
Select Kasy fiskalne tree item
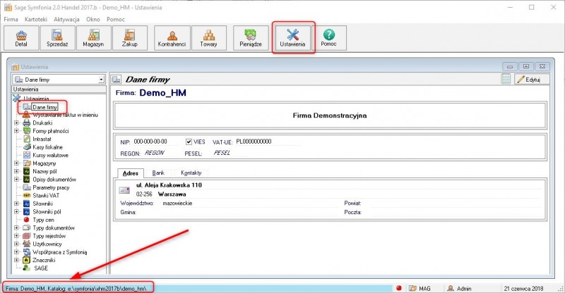(x=47, y=147)
